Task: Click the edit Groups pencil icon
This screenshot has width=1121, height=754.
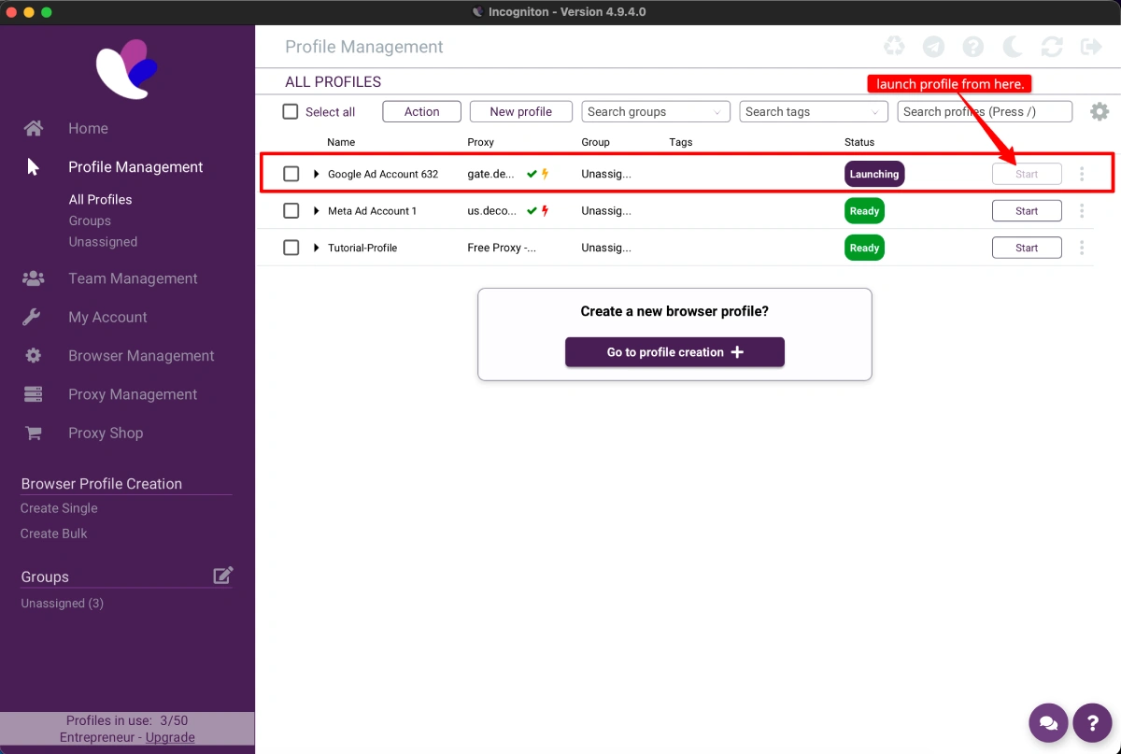Action: tap(222, 576)
